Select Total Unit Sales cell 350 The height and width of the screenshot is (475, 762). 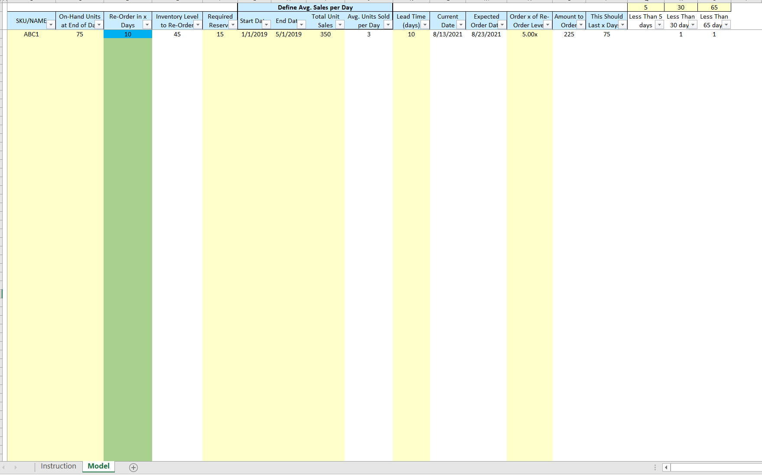pos(326,34)
